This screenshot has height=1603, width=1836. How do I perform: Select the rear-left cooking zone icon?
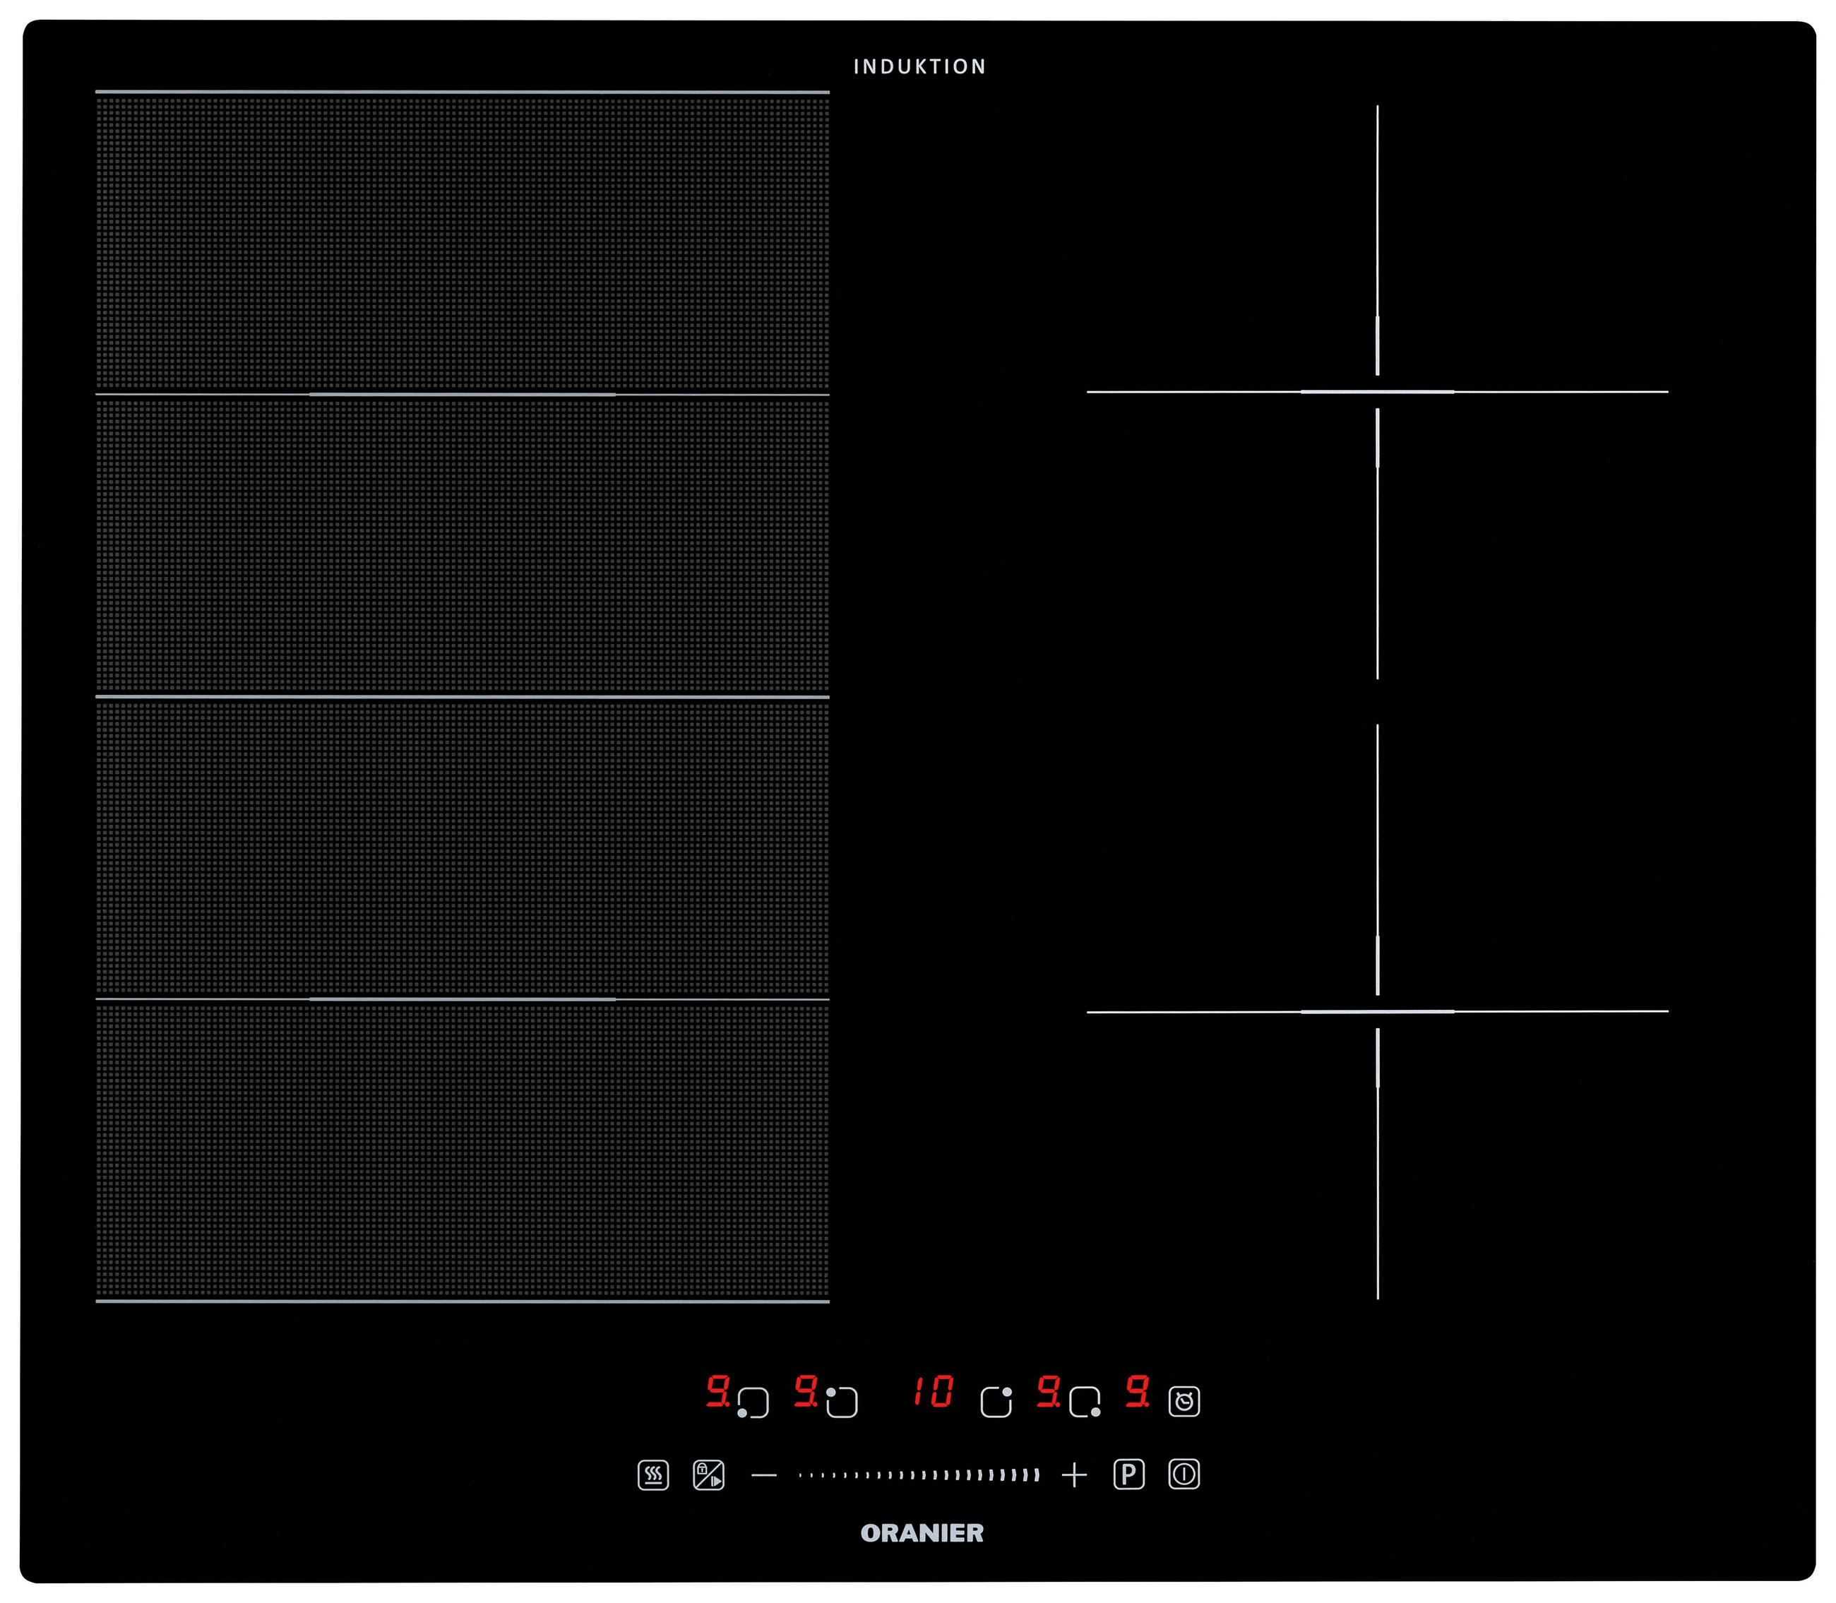(x=842, y=1402)
